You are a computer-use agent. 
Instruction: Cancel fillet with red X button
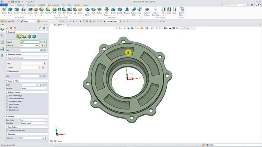(x=11, y=28)
